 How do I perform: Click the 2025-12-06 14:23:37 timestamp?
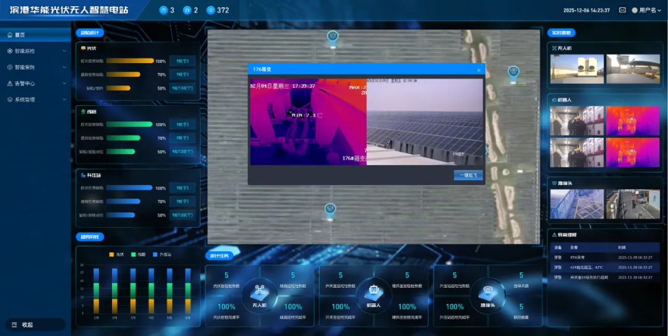pos(586,11)
